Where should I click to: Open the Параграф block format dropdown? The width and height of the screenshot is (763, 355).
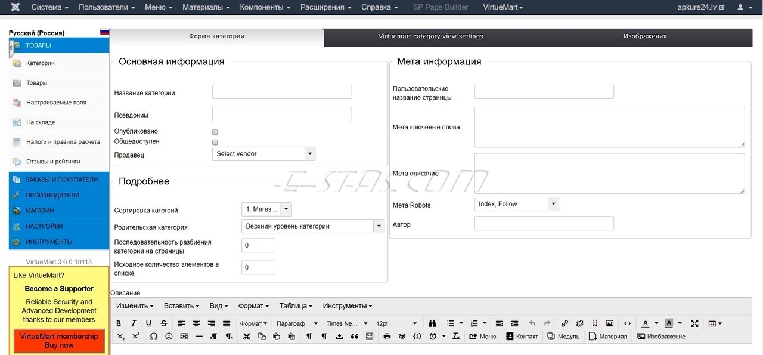coord(296,323)
